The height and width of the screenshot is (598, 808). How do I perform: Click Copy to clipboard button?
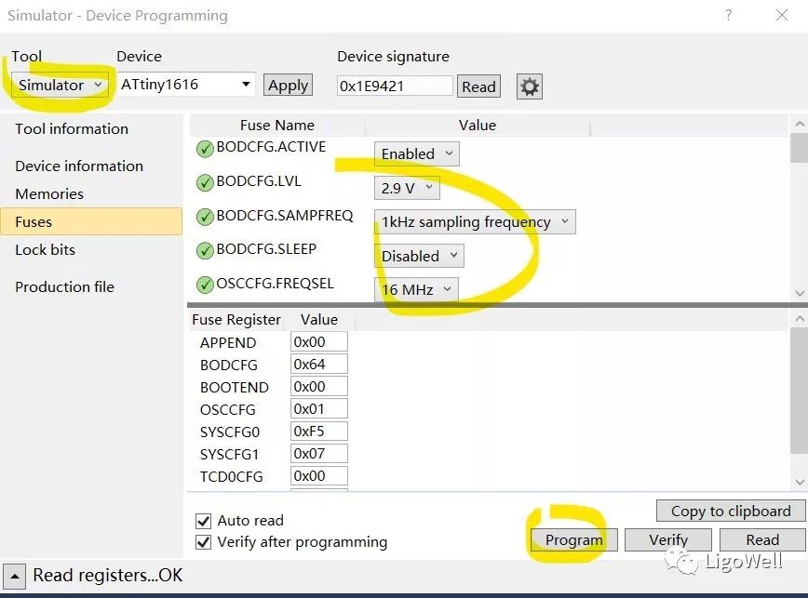pos(731,511)
